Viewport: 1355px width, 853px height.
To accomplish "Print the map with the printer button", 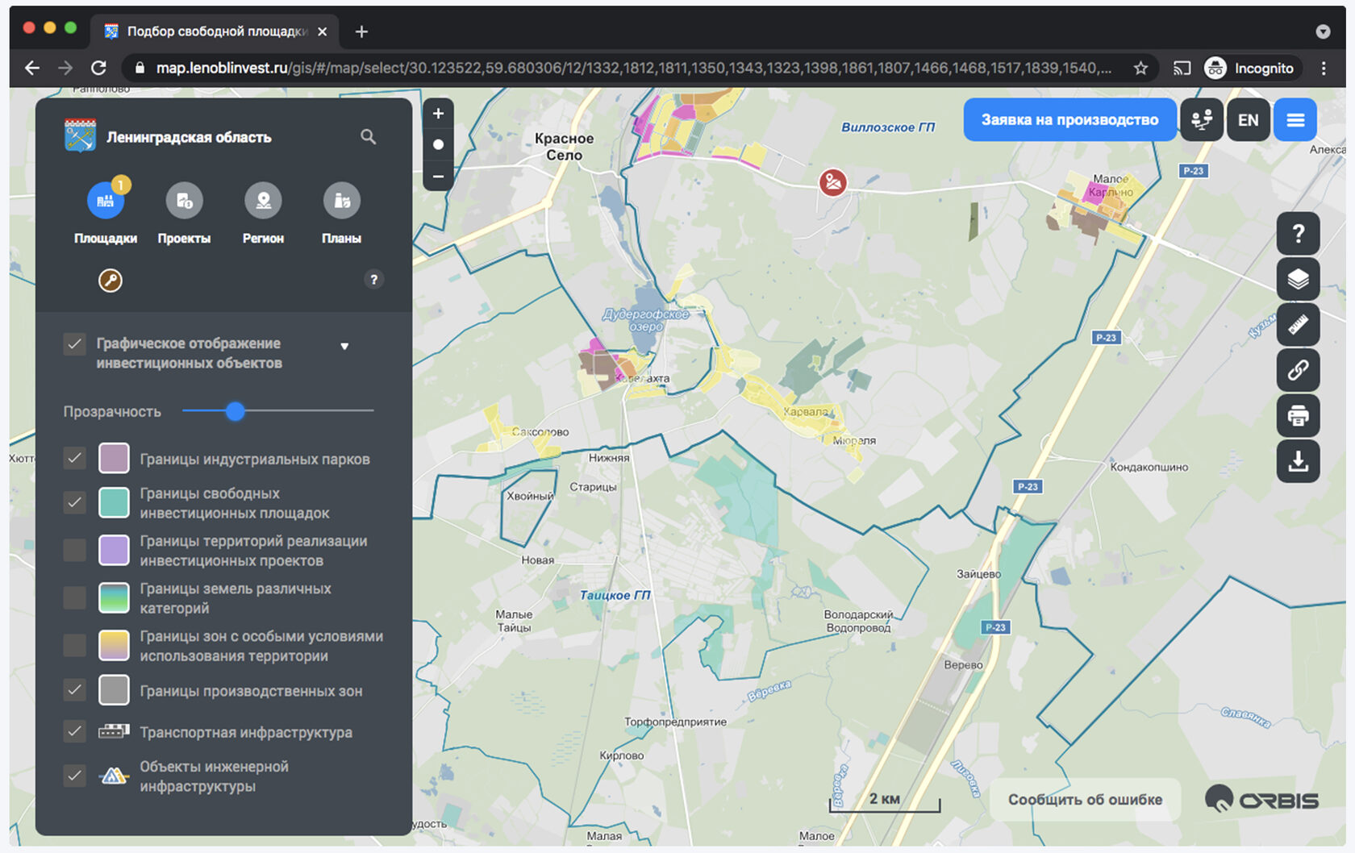I will click(x=1299, y=416).
